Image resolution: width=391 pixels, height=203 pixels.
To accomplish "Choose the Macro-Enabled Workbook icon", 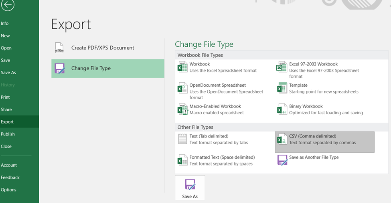I will pyautogui.click(x=182, y=109).
